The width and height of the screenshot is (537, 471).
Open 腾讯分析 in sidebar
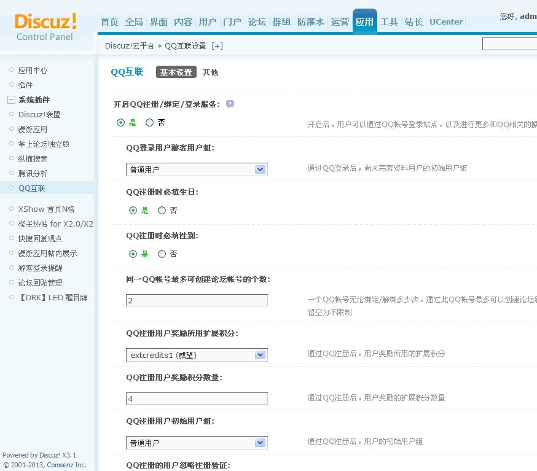(x=33, y=173)
